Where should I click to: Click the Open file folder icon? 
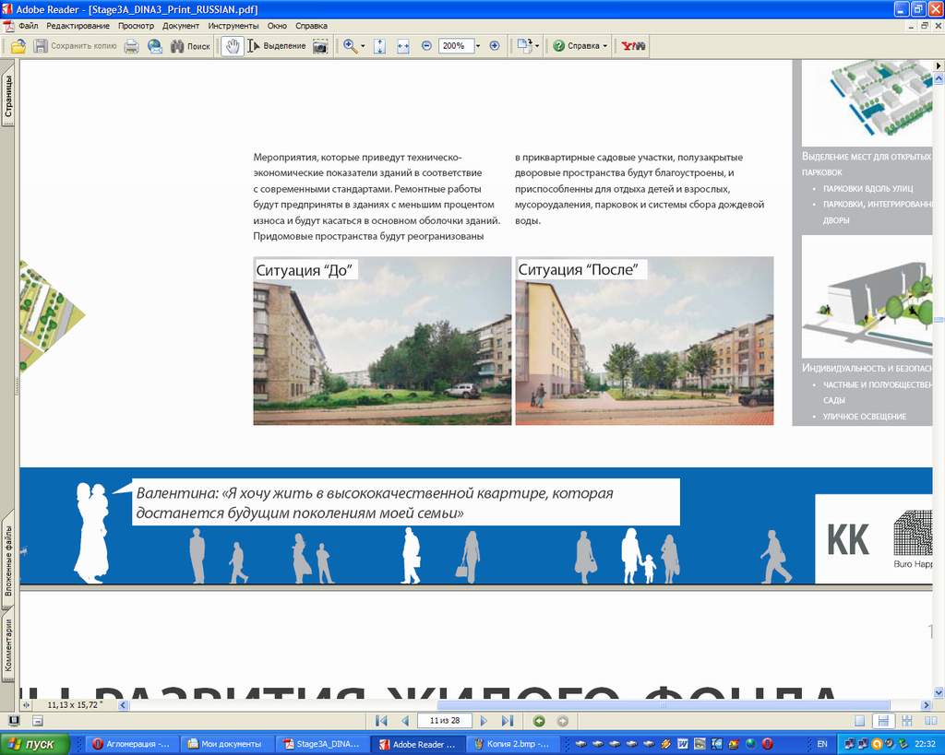point(18,46)
